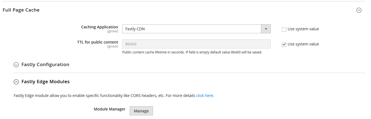This screenshot has height=119, width=371.
Task: Click the public content cache lifetime help note
Action: click(192, 52)
